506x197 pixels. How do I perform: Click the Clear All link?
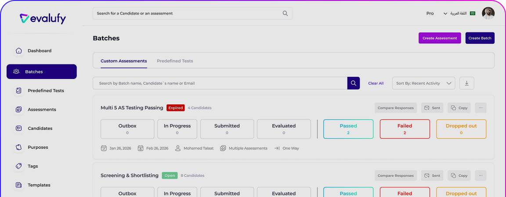pyautogui.click(x=376, y=83)
